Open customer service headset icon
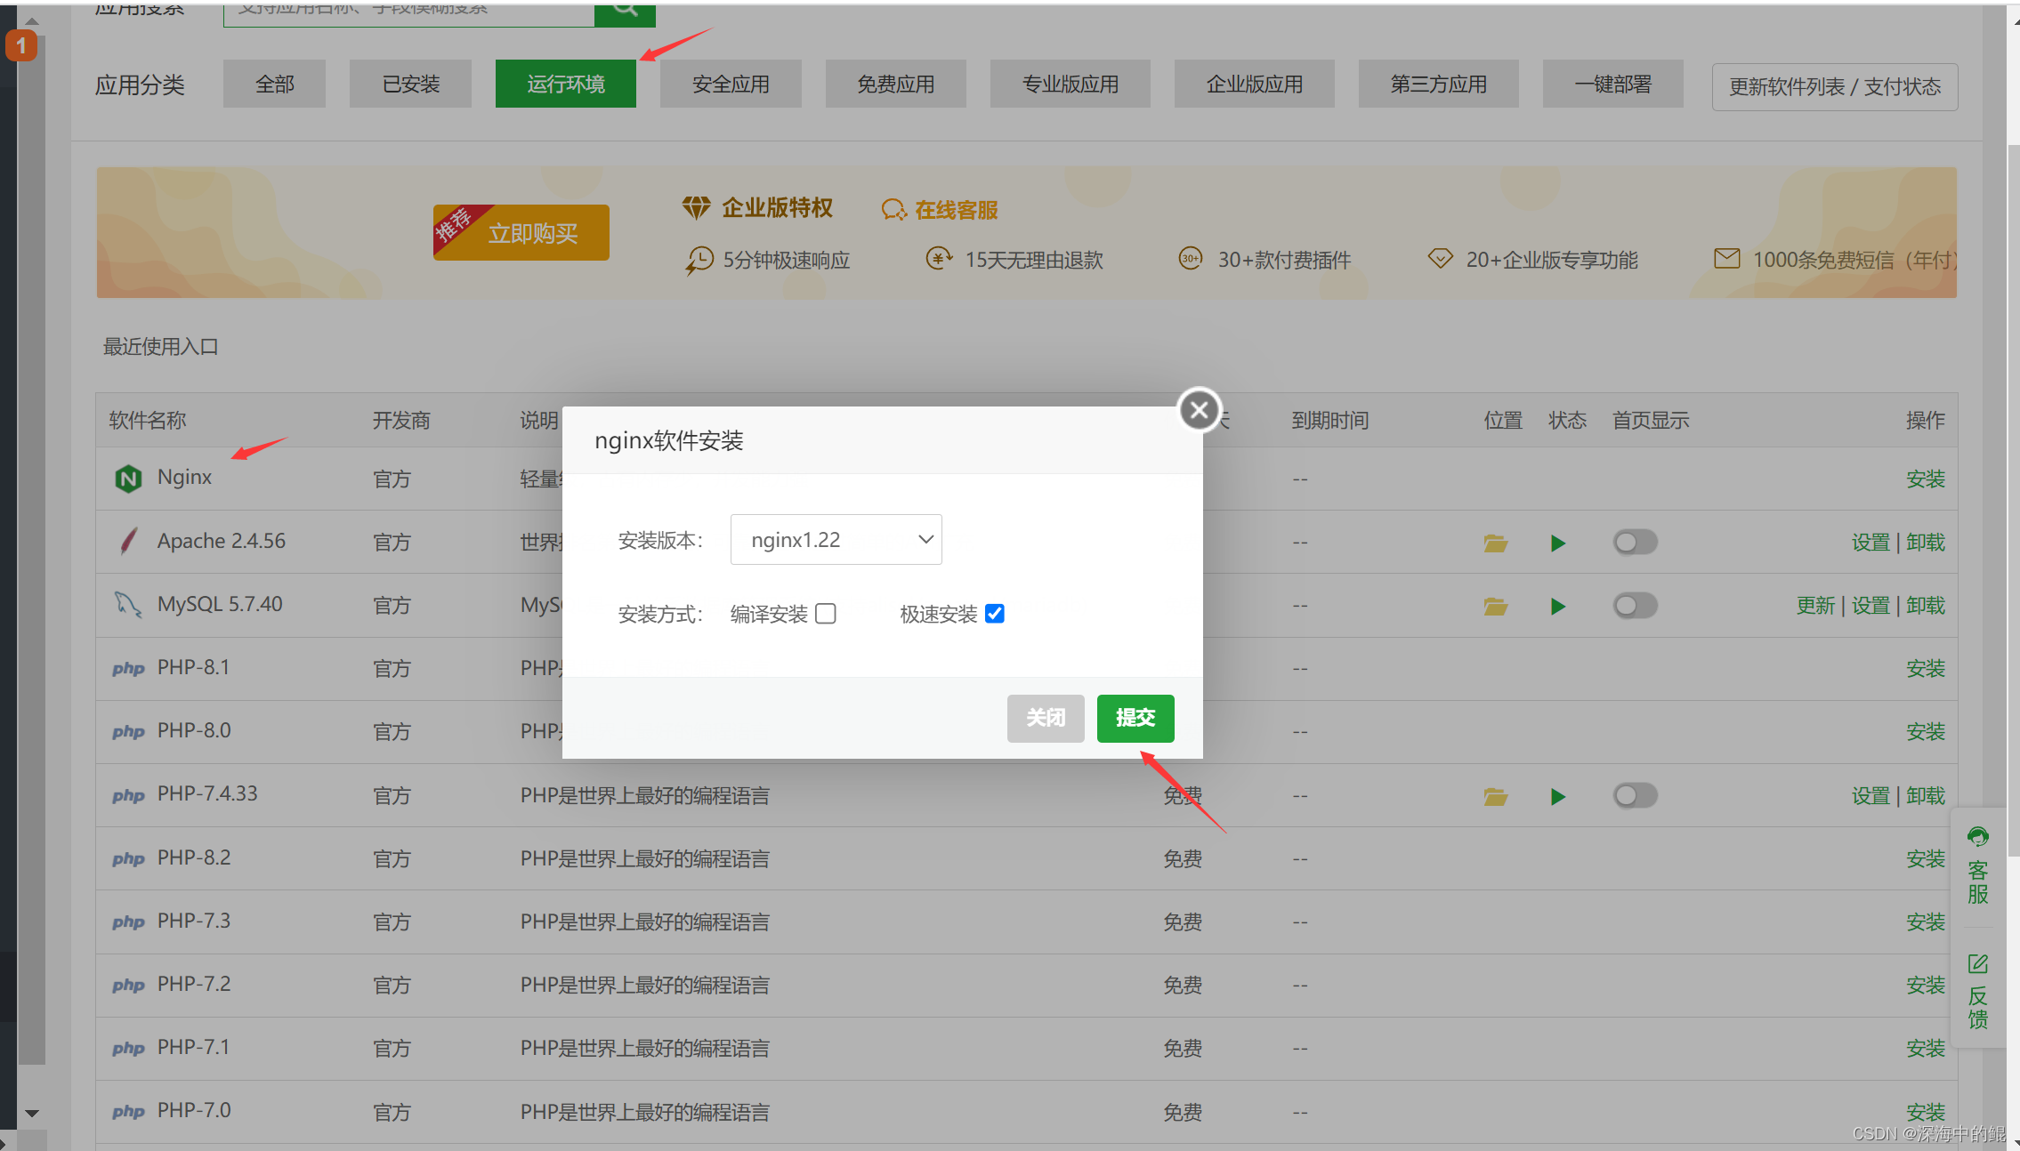Image resolution: width=2020 pixels, height=1151 pixels. click(x=1977, y=837)
